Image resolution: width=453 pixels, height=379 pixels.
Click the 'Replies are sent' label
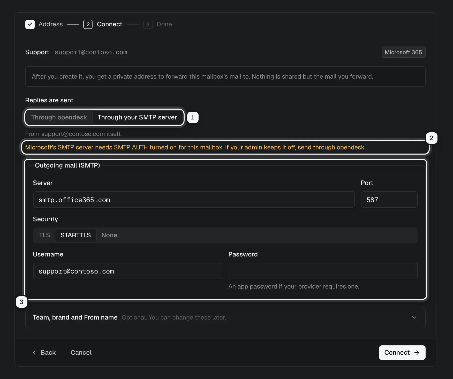(x=49, y=100)
